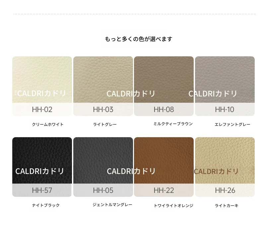Click the ナイトブラック color name label
The height and width of the screenshot is (229, 262).
click(x=46, y=205)
